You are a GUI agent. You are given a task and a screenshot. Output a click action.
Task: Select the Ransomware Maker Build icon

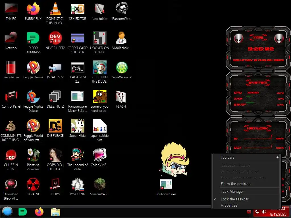77,96
